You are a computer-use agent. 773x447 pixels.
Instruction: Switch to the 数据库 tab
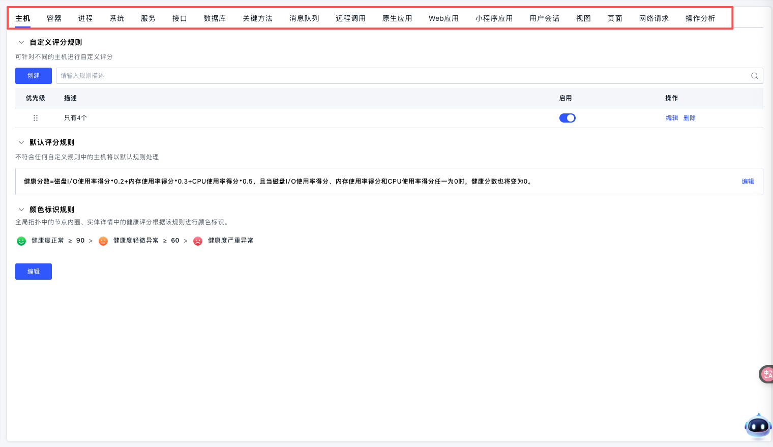tap(215, 18)
